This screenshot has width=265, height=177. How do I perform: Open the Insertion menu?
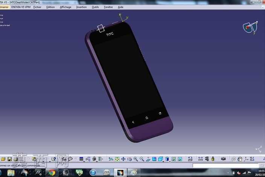[81, 7]
